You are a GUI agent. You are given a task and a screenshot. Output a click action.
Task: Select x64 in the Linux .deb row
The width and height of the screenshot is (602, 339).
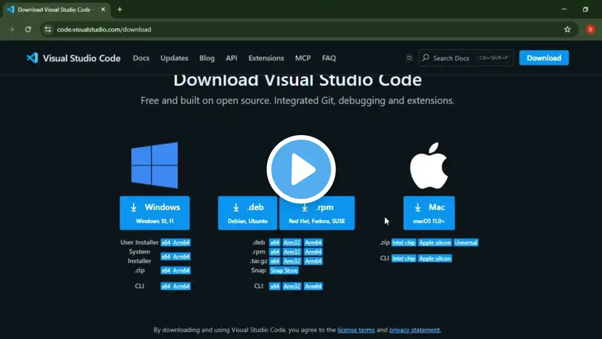pos(275,243)
